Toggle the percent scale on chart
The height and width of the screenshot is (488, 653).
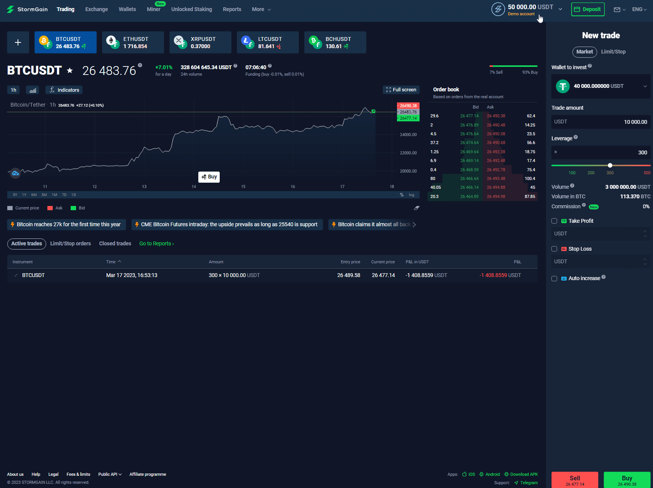pyautogui.click(x=402, y=195)
